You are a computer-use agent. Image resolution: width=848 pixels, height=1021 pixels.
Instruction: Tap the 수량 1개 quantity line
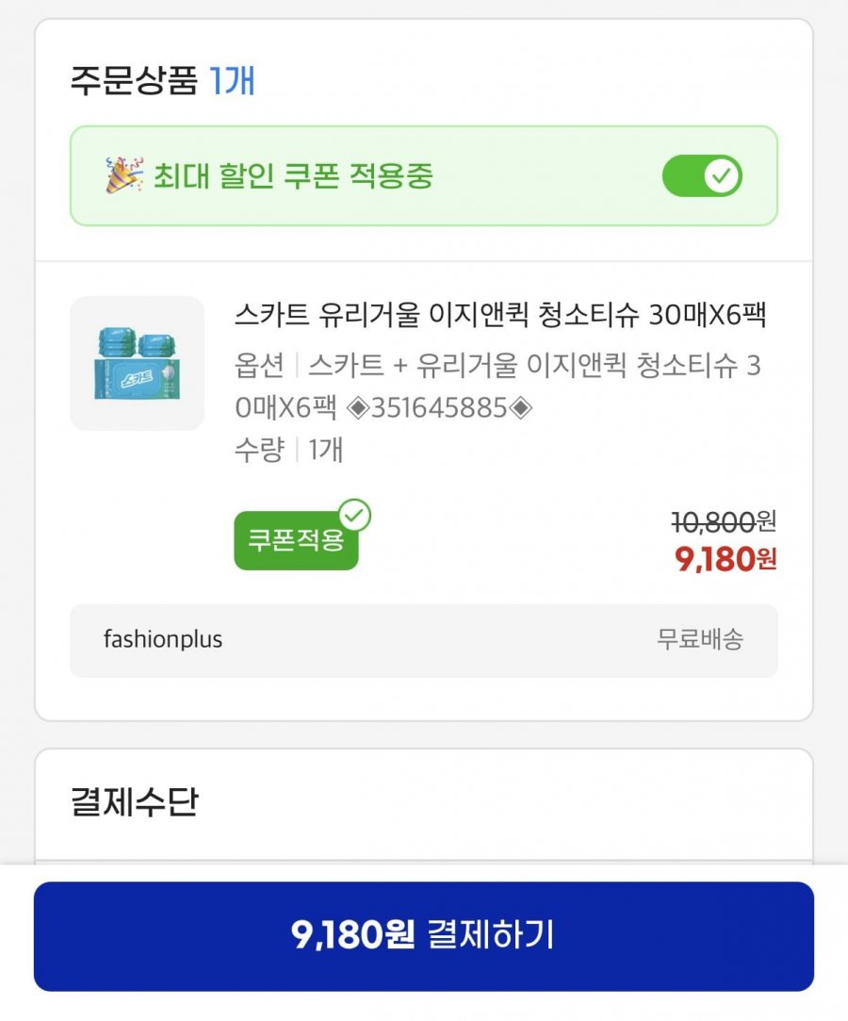(x=288, y=450)
